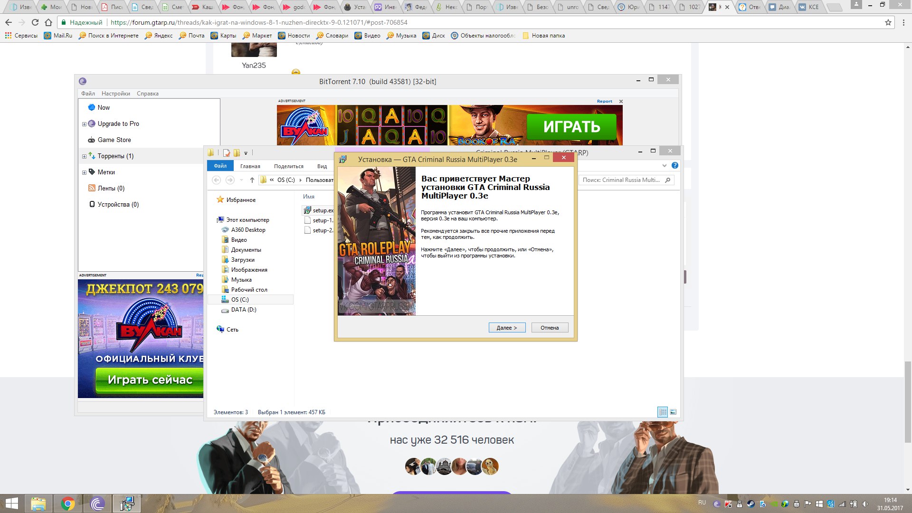The height and width of the screenshot is (513, 912).
Task: Open the Настройки menu in BitTorrent
Action: tap(115, 94)
